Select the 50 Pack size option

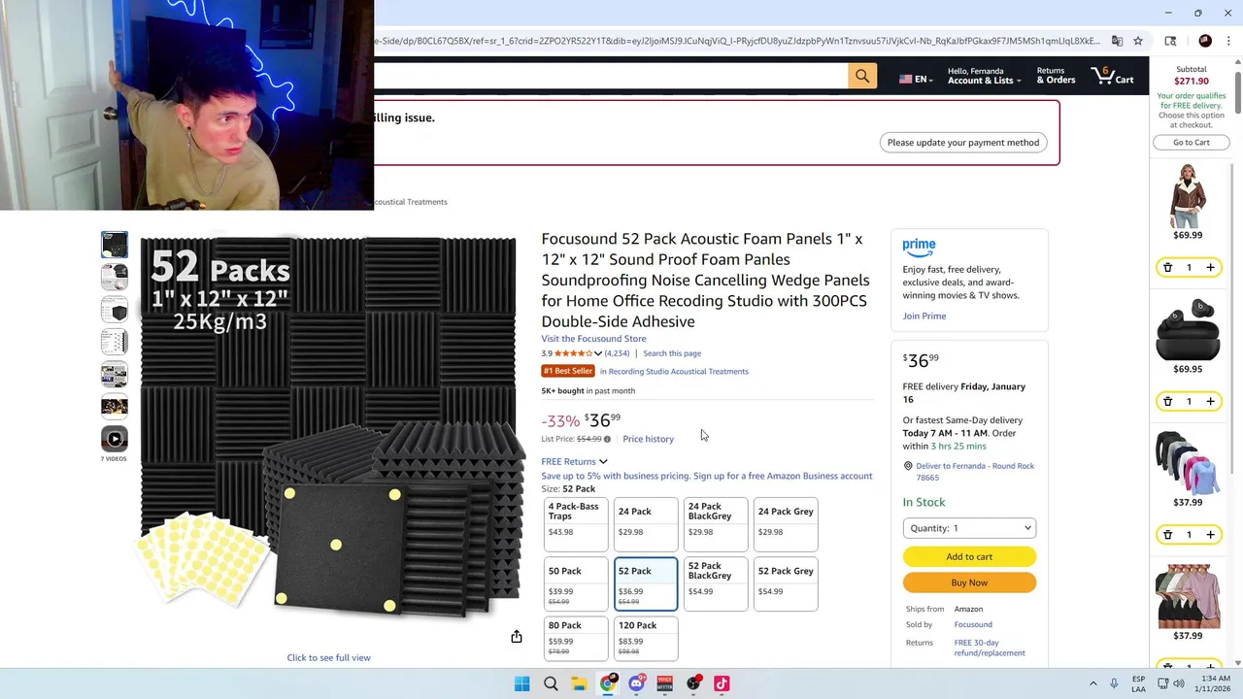(576, 583)
